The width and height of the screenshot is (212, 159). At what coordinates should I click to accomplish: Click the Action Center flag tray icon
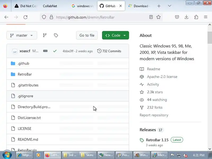[173, 155]
